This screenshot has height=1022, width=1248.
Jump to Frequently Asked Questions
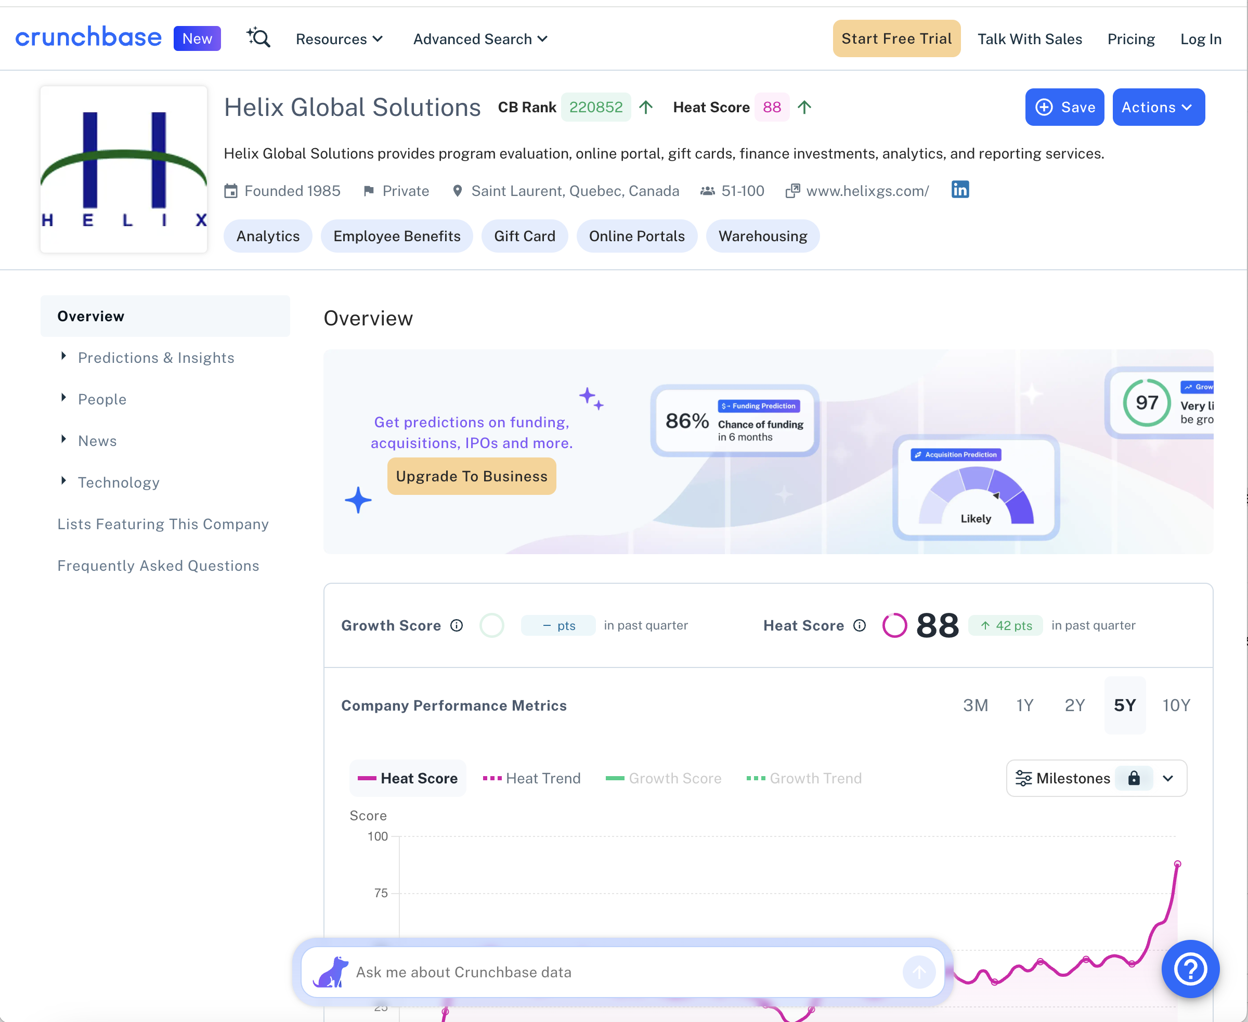159,566
